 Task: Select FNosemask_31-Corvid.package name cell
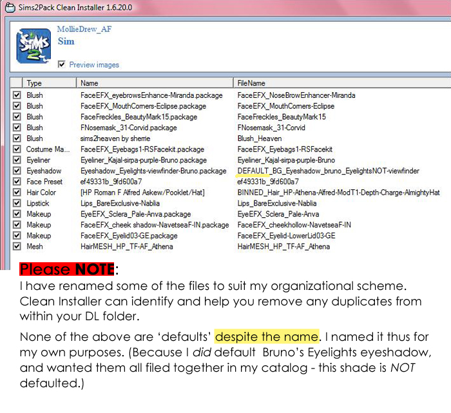[129, 128]
